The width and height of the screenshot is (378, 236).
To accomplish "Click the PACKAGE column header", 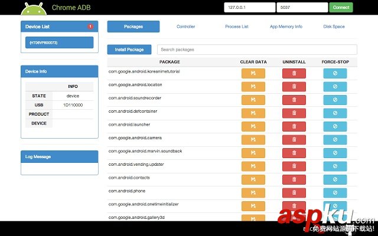I will [x=170, y=62].
